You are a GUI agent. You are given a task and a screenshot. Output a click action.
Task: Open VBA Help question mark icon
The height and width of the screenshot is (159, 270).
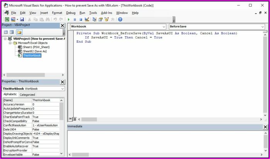120,19
